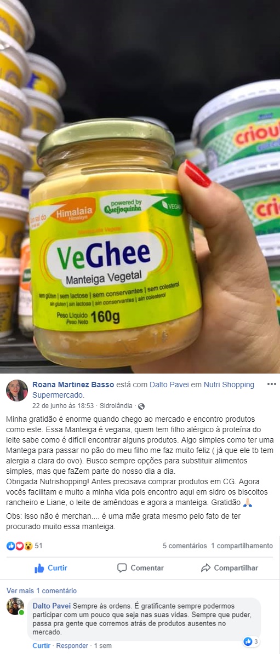This screenshot has height=654, width=280.
Task: Expand Ver mais 1 comentário
Action: [42, 590]
